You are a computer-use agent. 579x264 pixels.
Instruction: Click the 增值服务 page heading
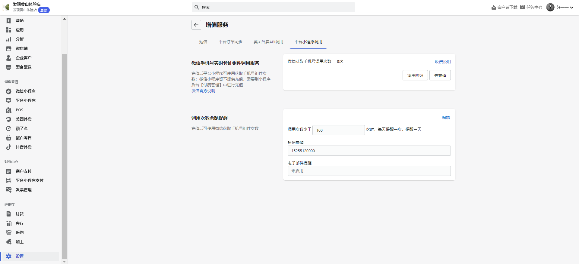pyautogui.click(x=217, y=25)
